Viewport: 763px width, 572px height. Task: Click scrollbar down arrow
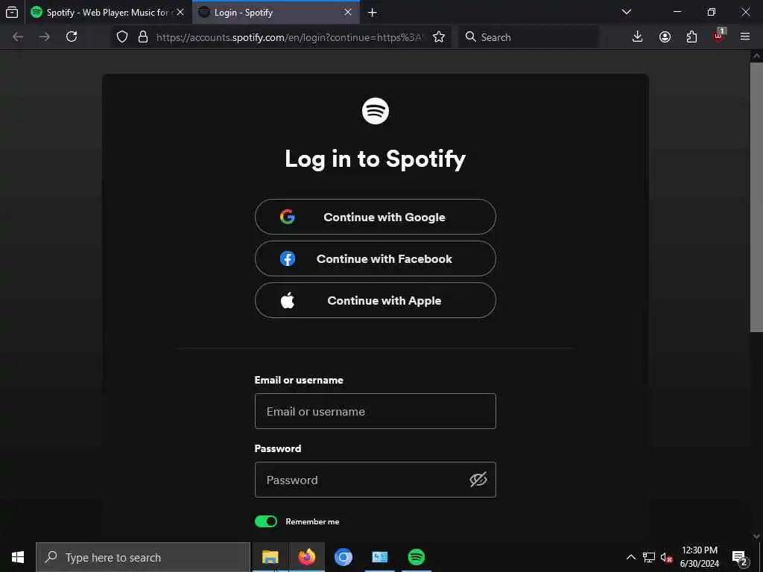(x=756, y=536)
